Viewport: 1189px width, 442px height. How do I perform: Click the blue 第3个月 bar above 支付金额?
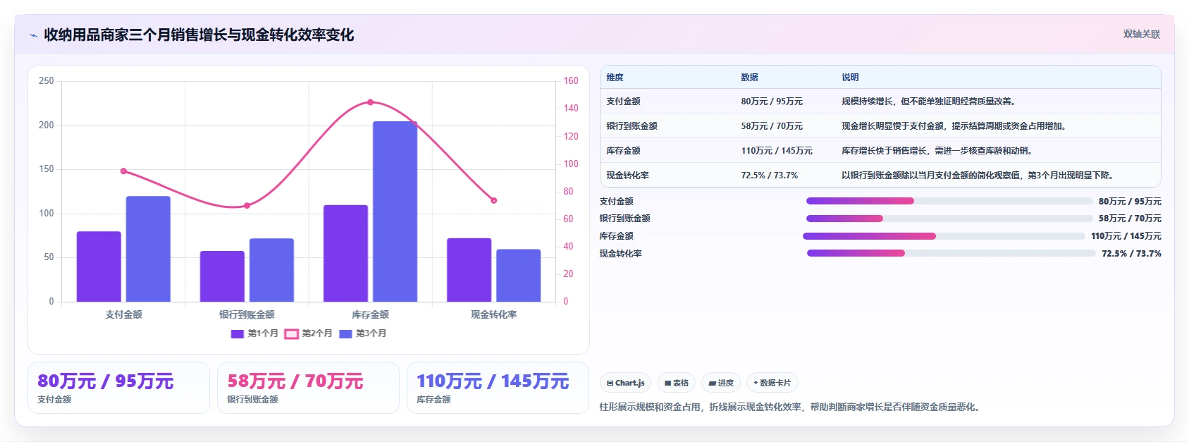coord(148,249)
